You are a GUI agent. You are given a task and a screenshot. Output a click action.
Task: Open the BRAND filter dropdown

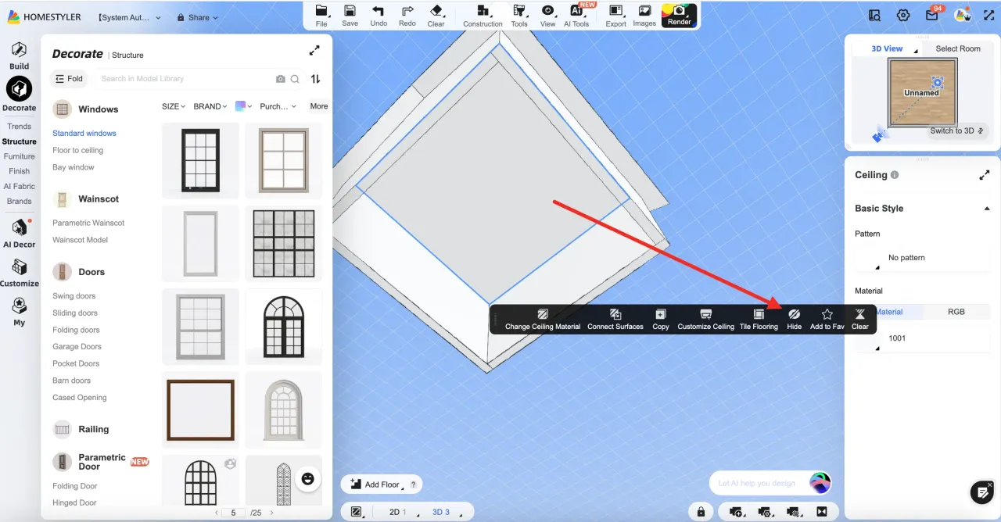[x=210, y=106]
